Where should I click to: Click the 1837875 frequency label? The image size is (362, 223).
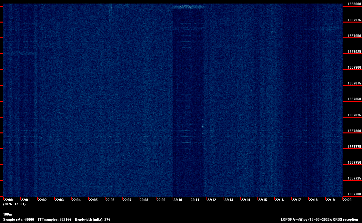(x=354, y=83)
